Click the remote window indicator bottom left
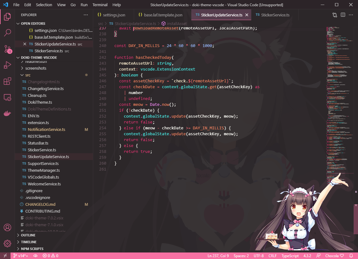Screen dimensions: 358x259 [5, 256]
